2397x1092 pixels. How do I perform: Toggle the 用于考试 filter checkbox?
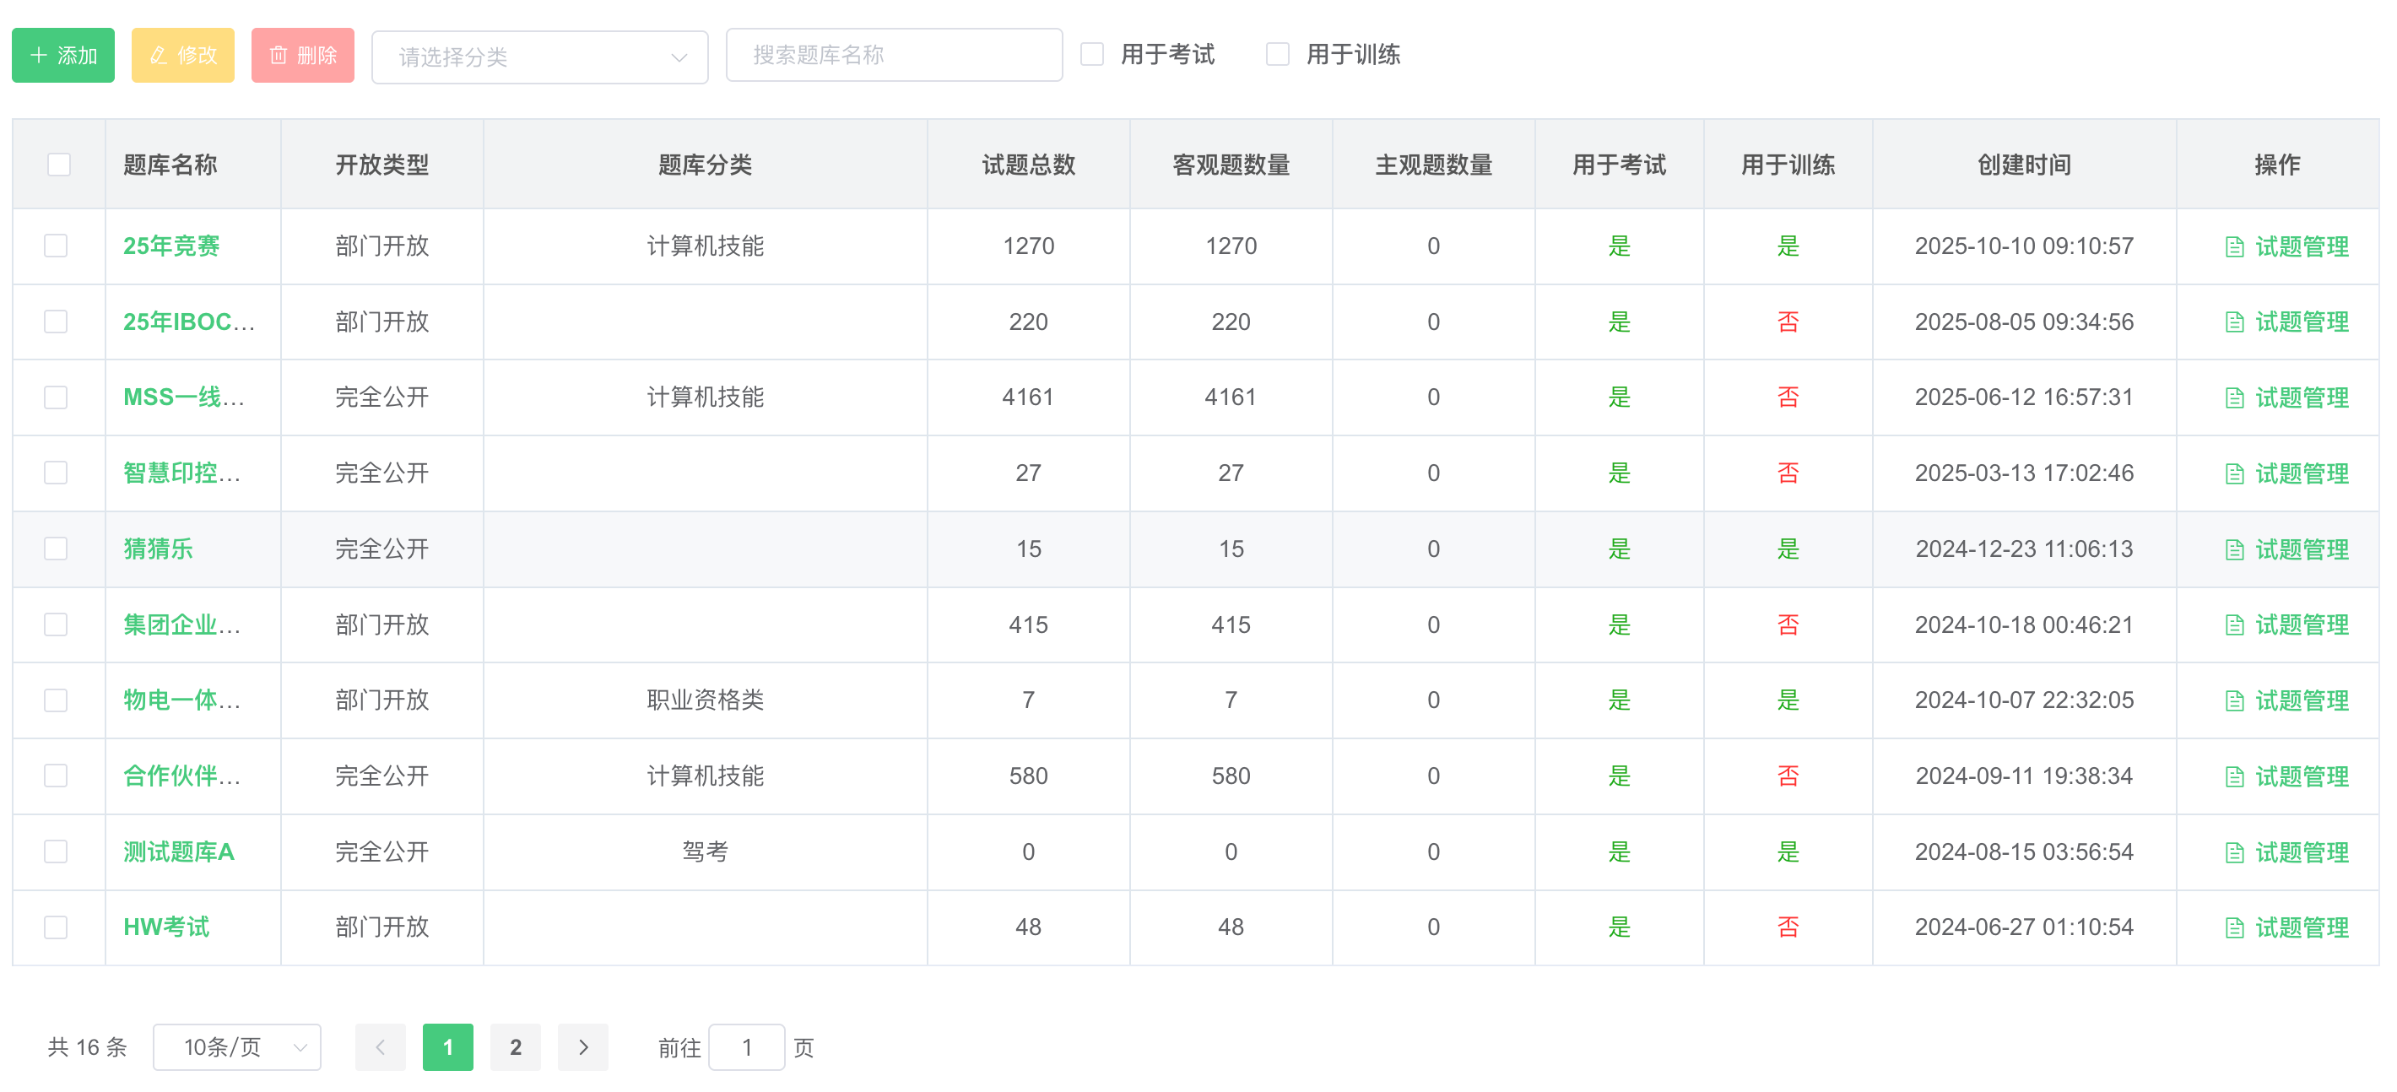(x=1092, y=55)
